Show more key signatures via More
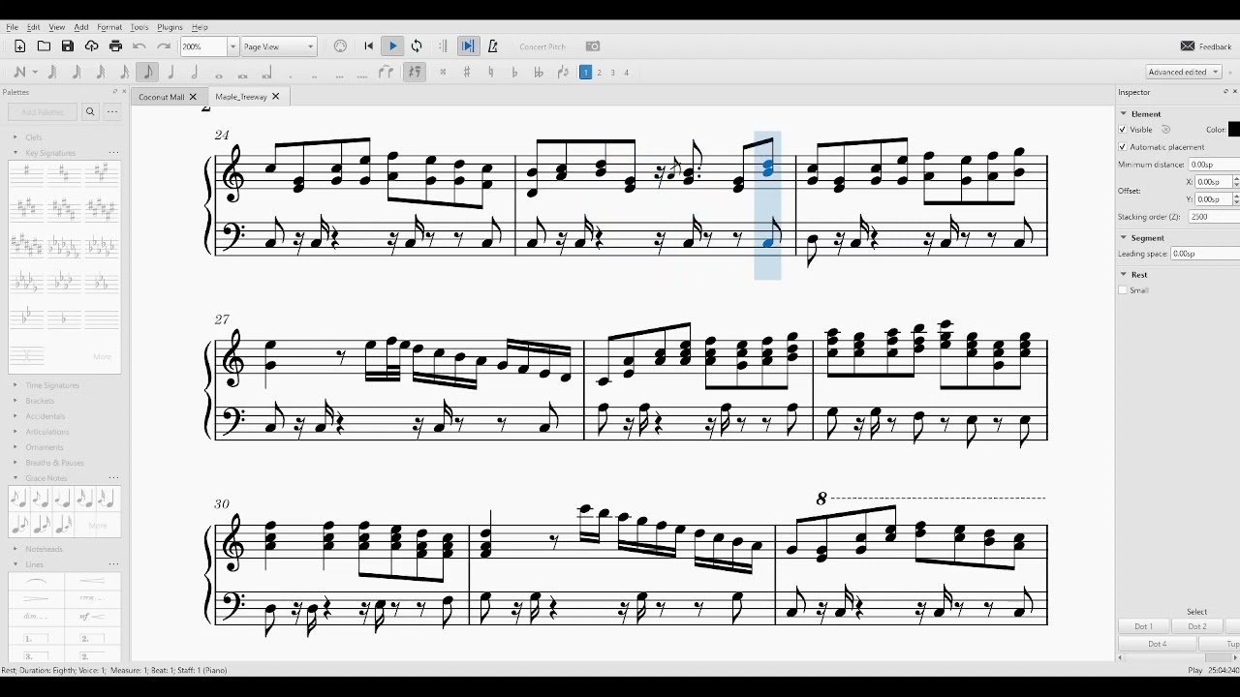1240x697 pixels. 102,357
